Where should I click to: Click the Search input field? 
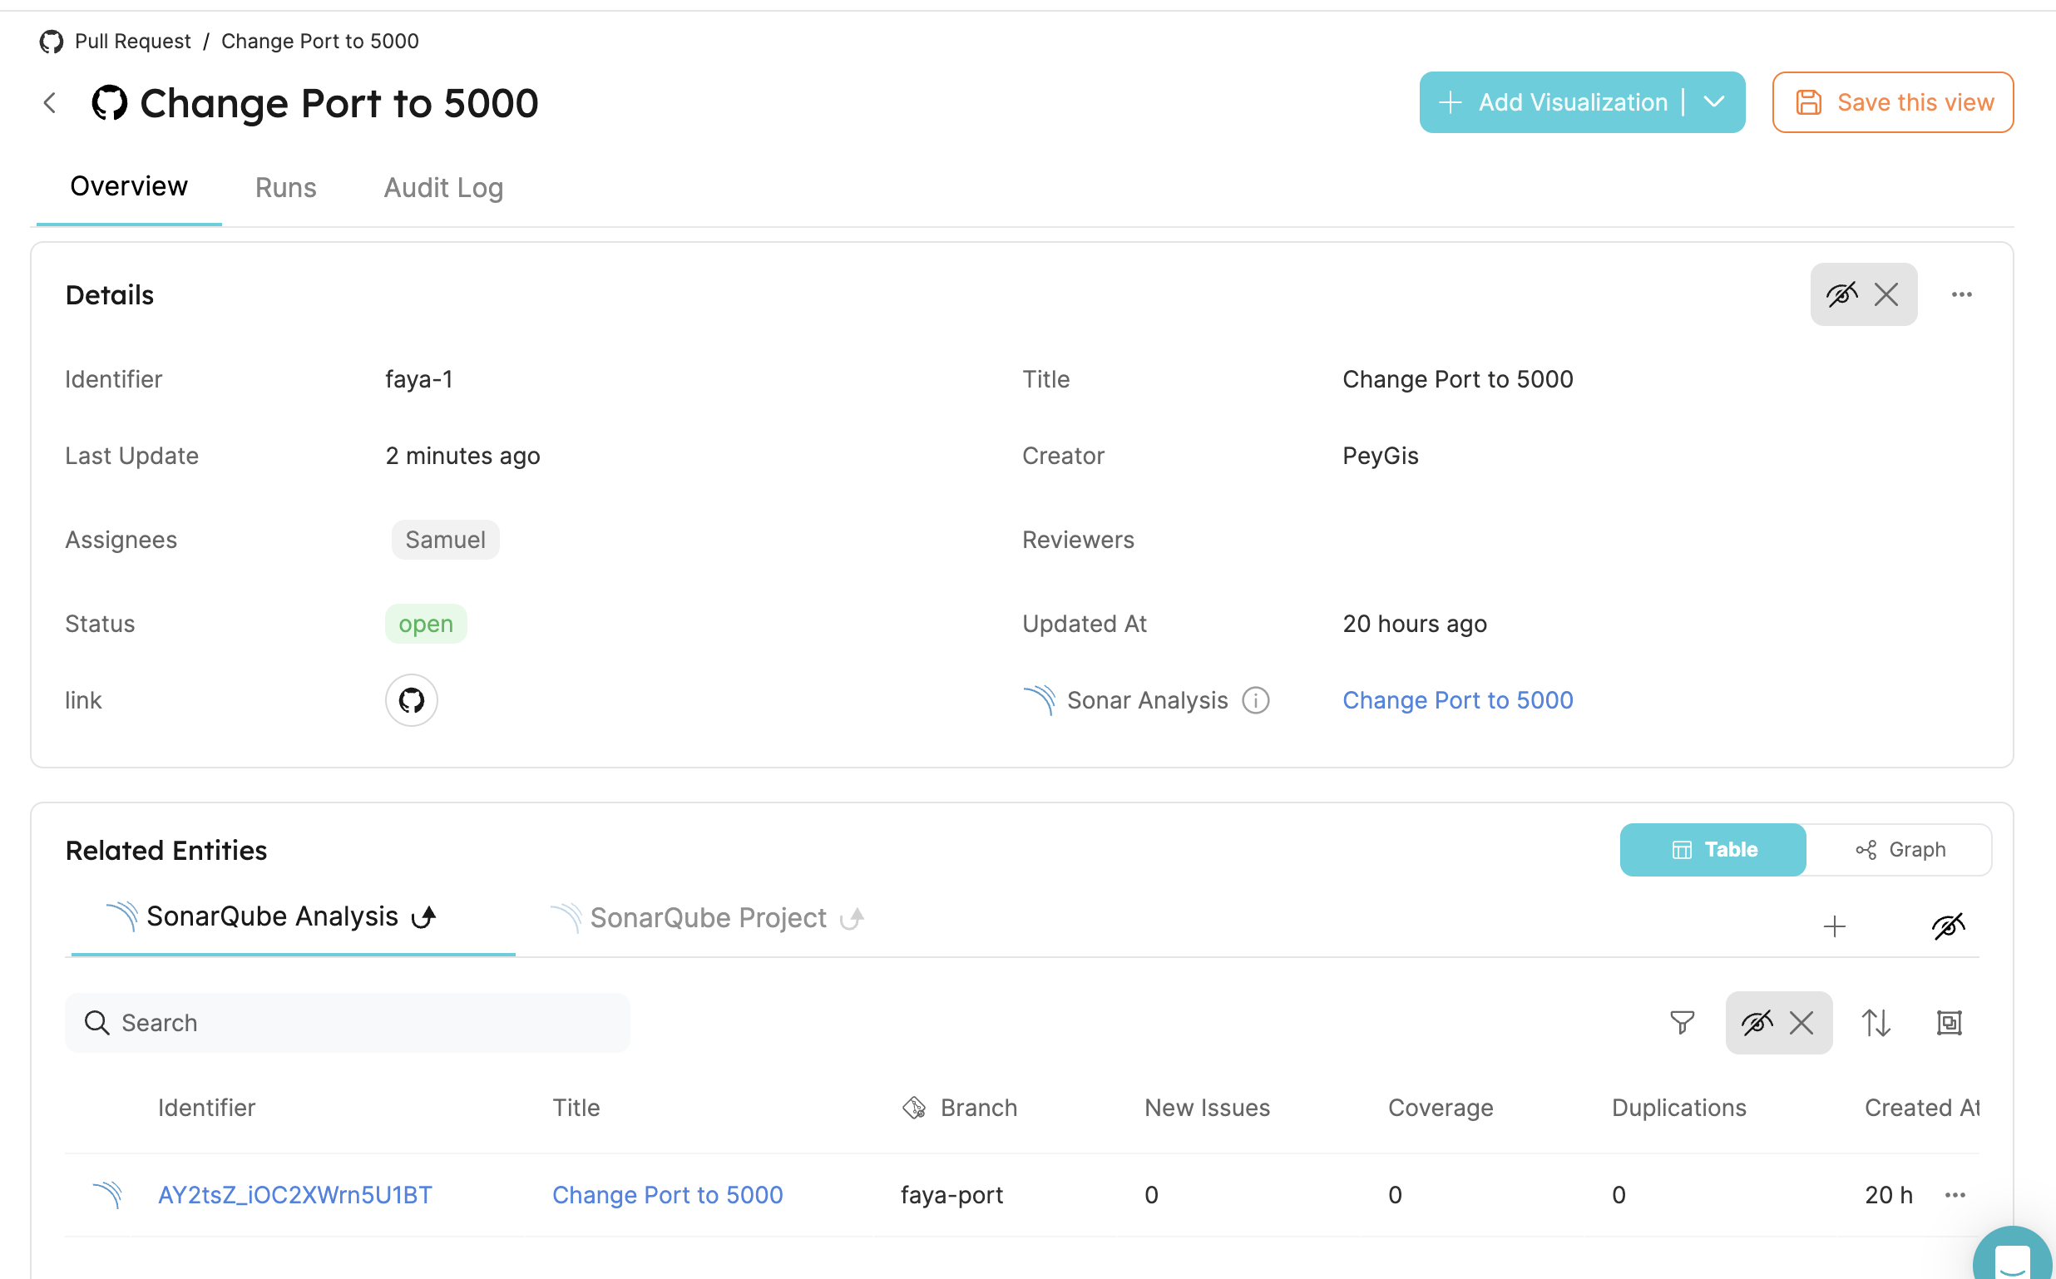point(347,1023)
